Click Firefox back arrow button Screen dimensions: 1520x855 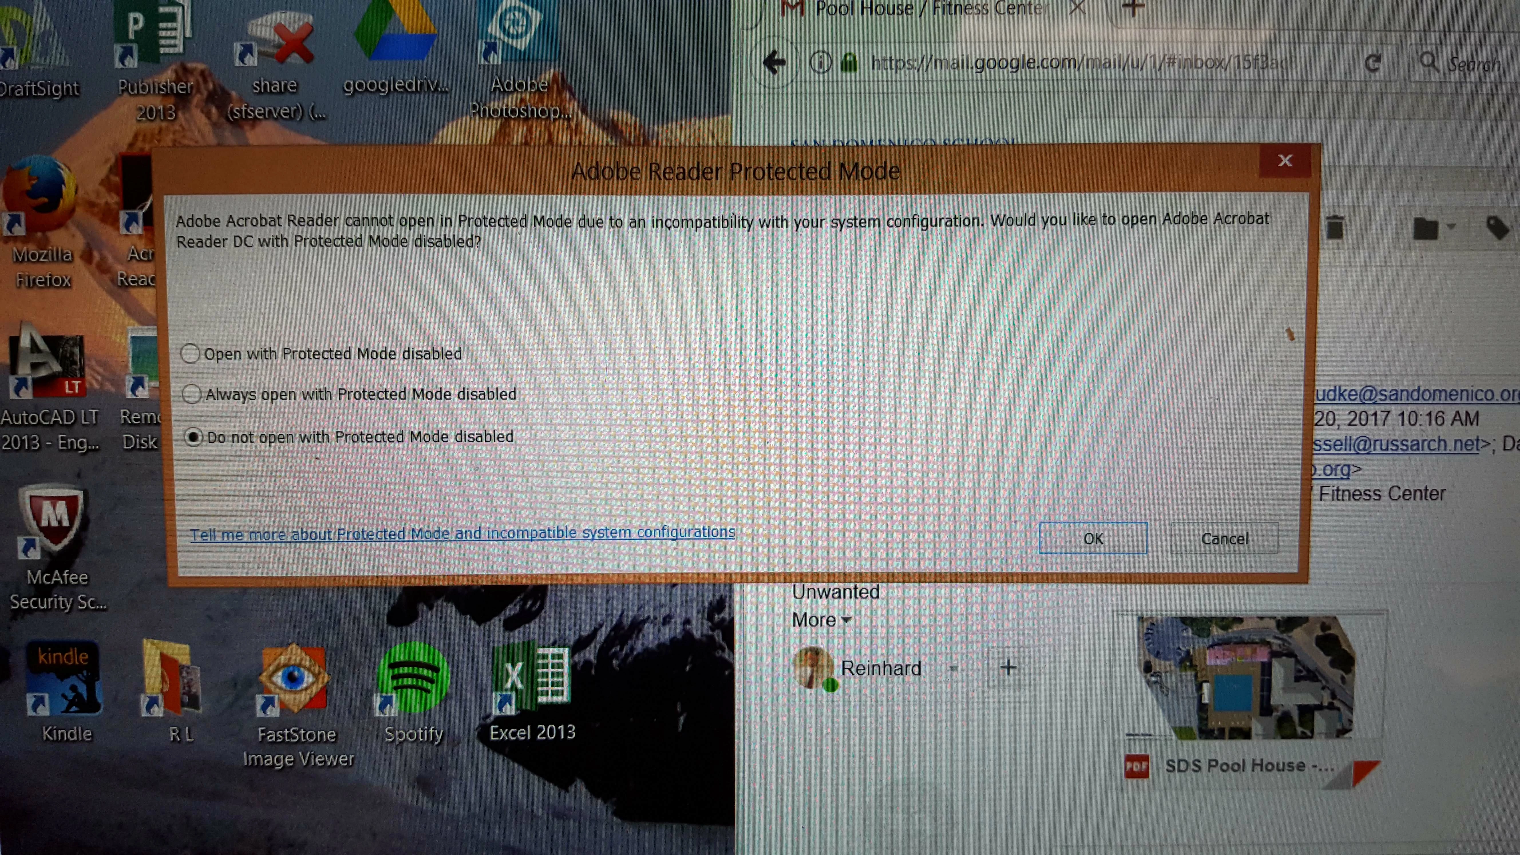click(x=773, y=62)
